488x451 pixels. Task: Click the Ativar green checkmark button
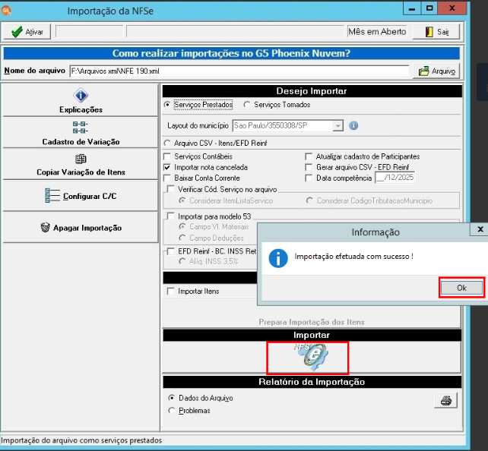(27, 31)
